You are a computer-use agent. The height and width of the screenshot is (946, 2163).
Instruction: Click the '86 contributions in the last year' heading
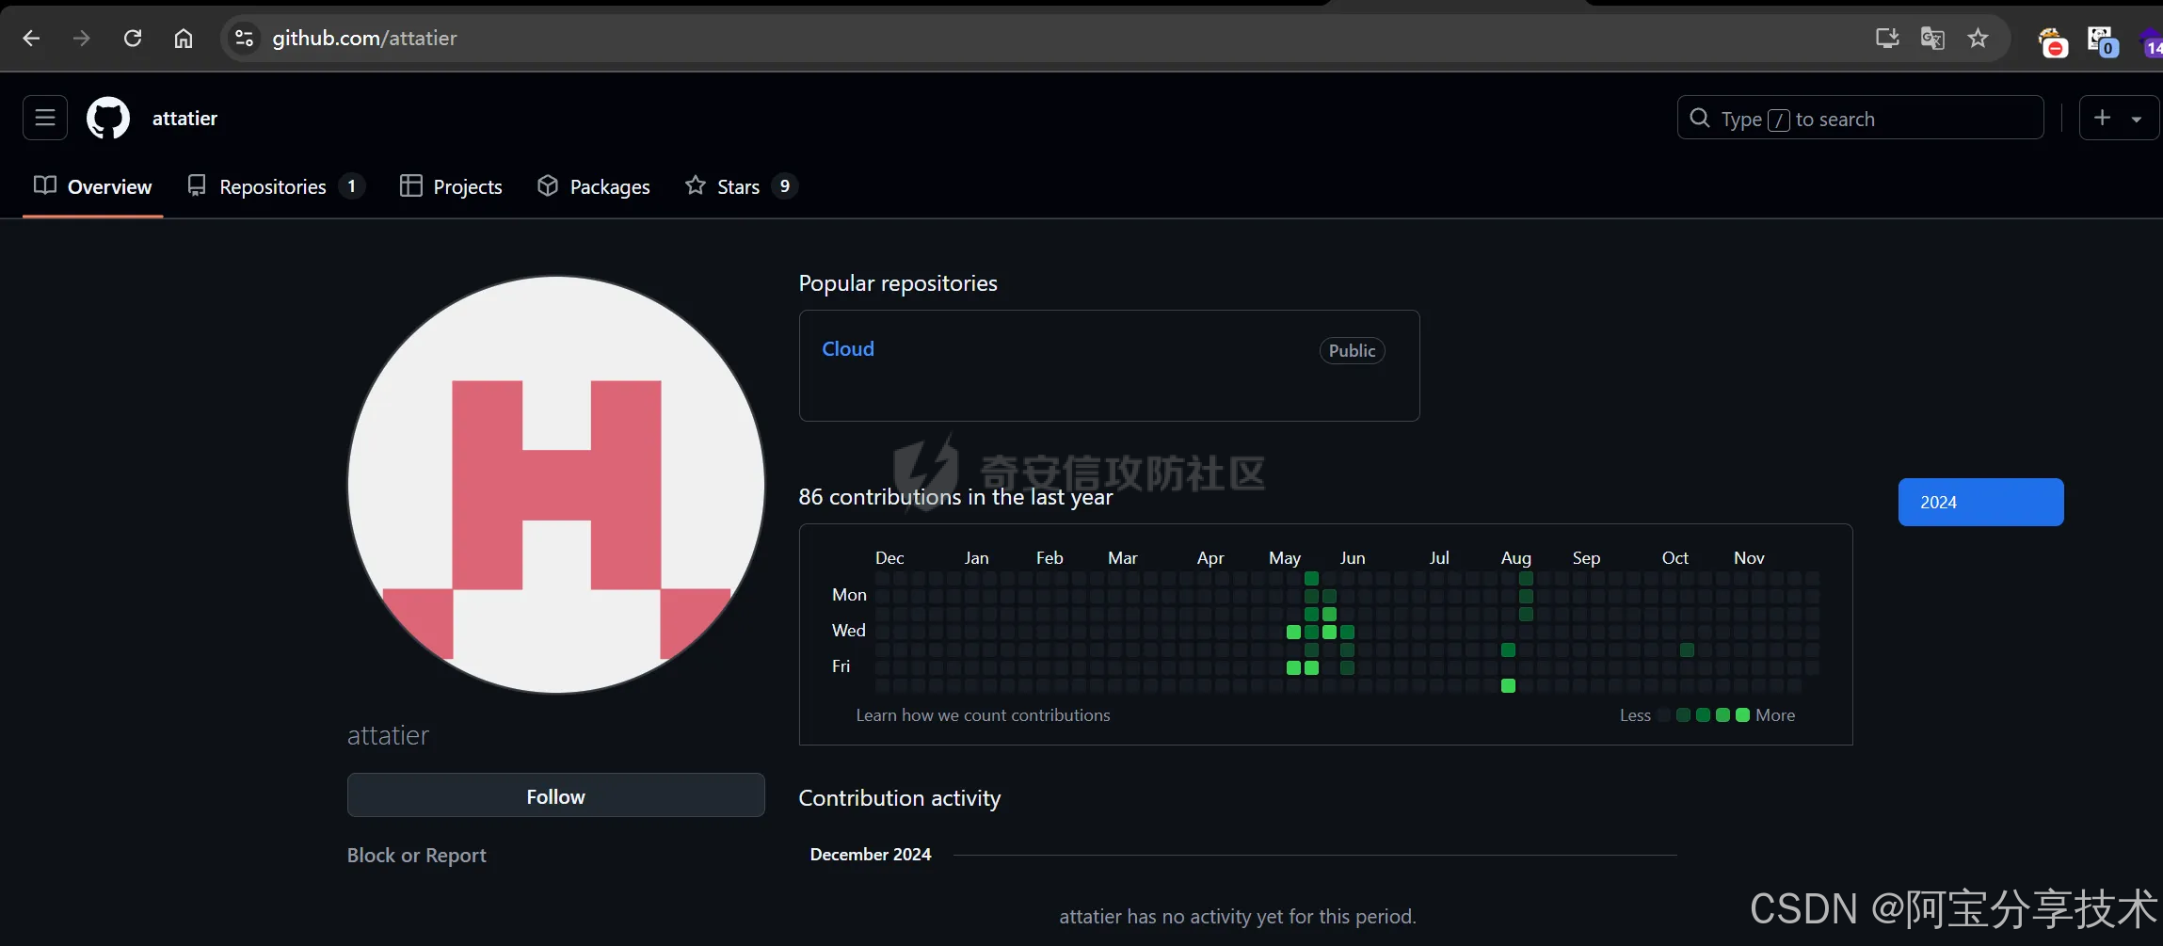(955, 497)
